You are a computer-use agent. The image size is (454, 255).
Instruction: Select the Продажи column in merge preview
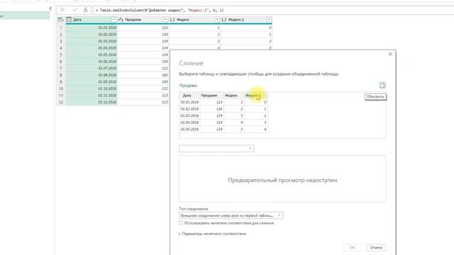coord(211,96)
